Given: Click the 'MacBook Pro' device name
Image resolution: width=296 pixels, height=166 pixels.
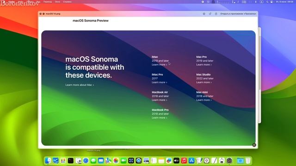Looking at the screenshot, I should click(160, 110).
